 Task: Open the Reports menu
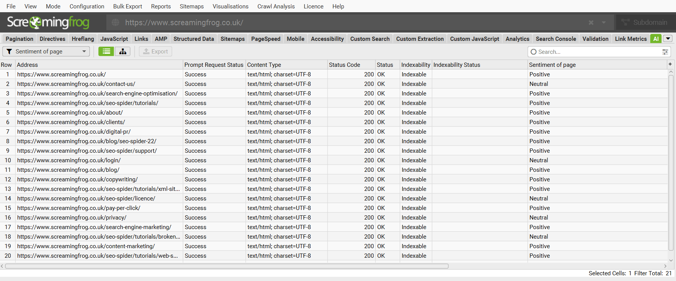tap(161, 6)
